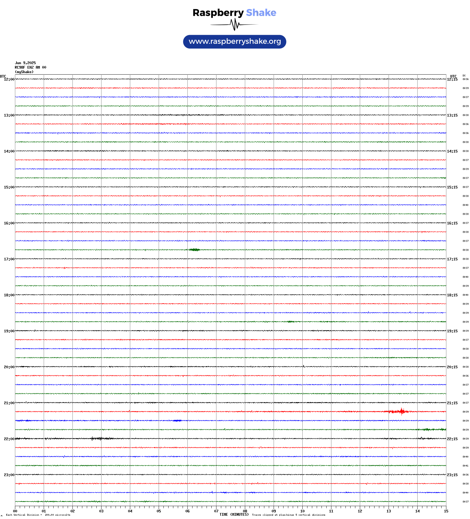The width and height of the screenshot is (470, 519).
Task: Select the station label RC98F EHZ AM 00
Action: 31,67
